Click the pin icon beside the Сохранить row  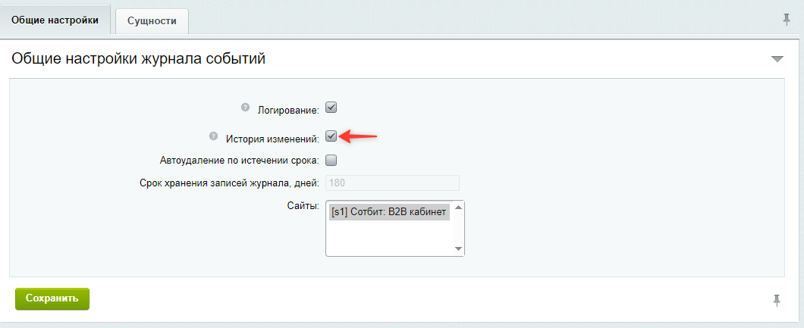777,301
